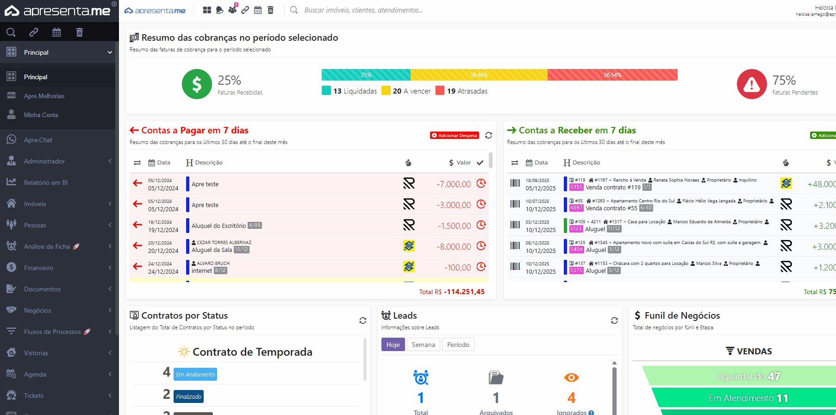836x415 pixels.
Task: Open the calendar icon in the top toolbar
Action: pos(258,10)
